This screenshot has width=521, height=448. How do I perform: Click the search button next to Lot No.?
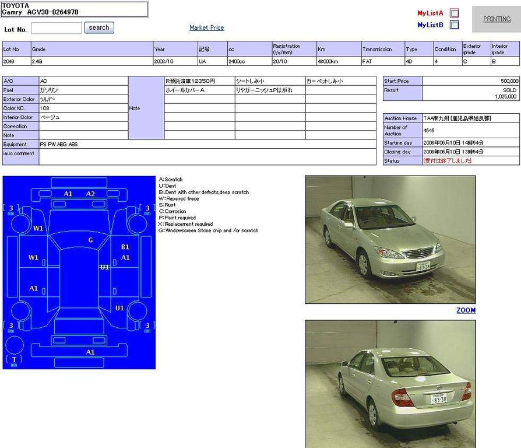pyautogui.click(x=99, y=27)
